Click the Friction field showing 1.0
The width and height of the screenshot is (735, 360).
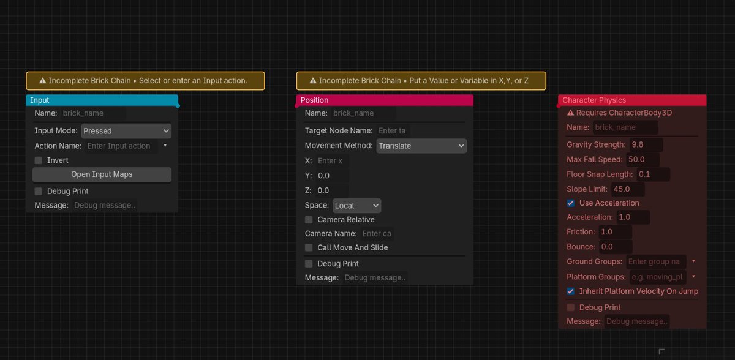(615, 232)
